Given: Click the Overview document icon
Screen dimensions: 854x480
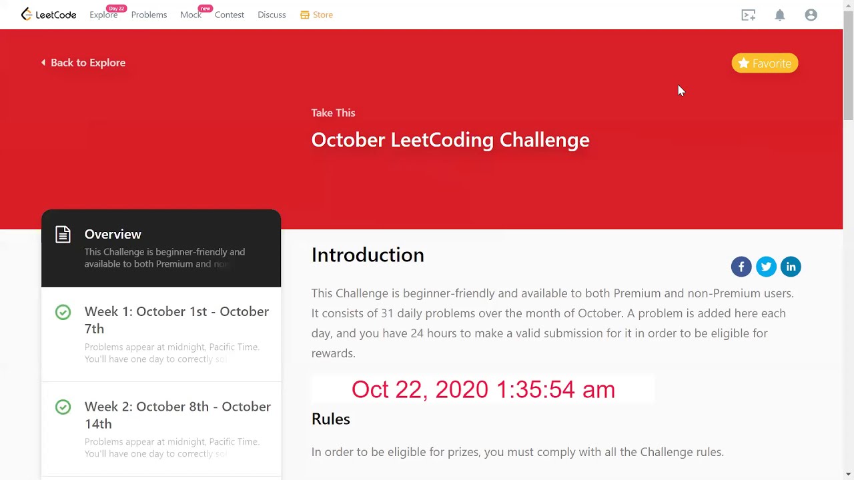Looking at the screenshot, I should pyautogui.click(x=63, y=234).
